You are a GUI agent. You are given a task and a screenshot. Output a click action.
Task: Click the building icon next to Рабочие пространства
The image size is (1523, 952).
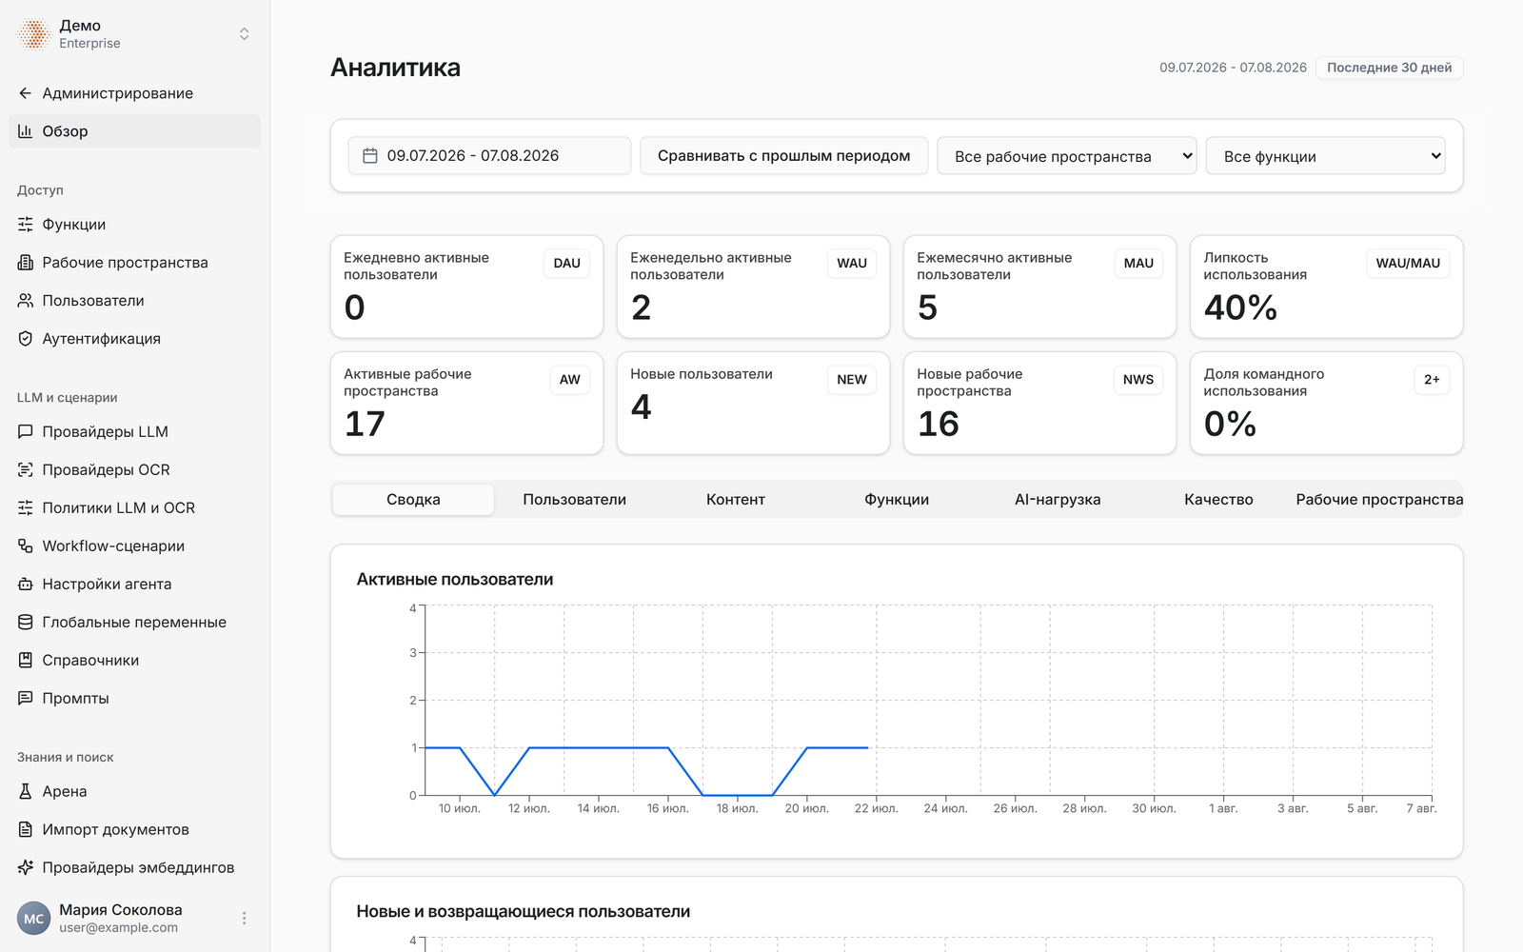[26, 263]
